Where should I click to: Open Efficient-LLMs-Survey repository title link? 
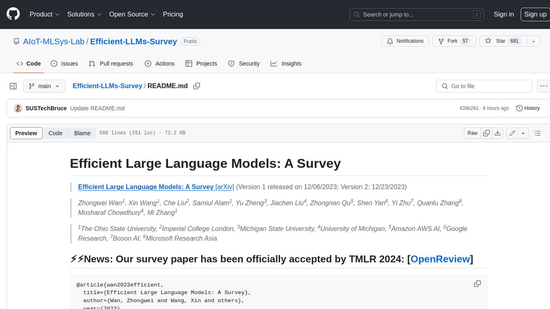[133, 41]
